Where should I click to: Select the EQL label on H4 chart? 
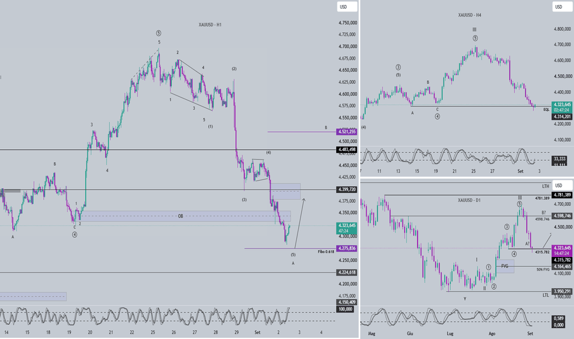(x=546, y=110)
